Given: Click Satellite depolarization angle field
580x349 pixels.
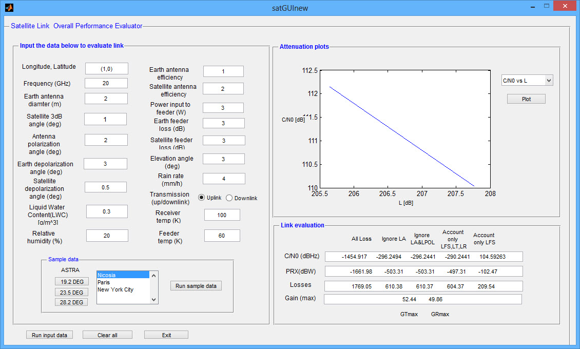Looking at the screenshot, I should pos(106,187).
